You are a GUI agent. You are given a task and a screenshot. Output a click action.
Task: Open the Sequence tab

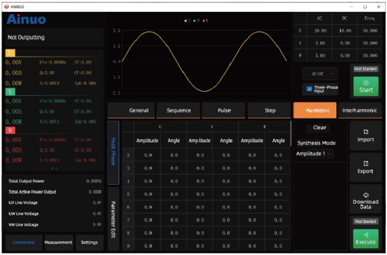pos(178,110)
